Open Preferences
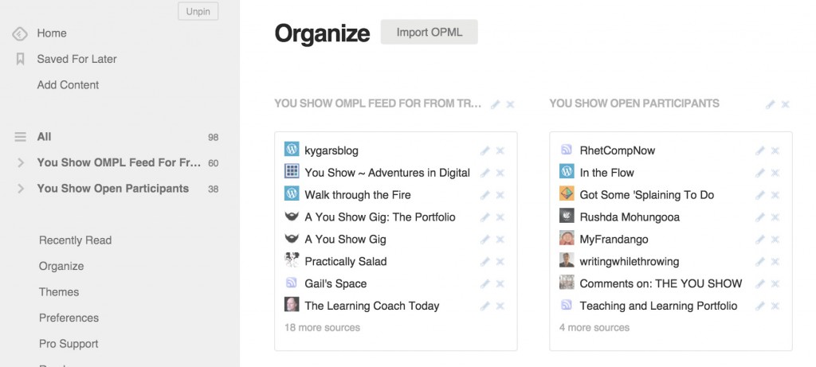 [69, 318]
